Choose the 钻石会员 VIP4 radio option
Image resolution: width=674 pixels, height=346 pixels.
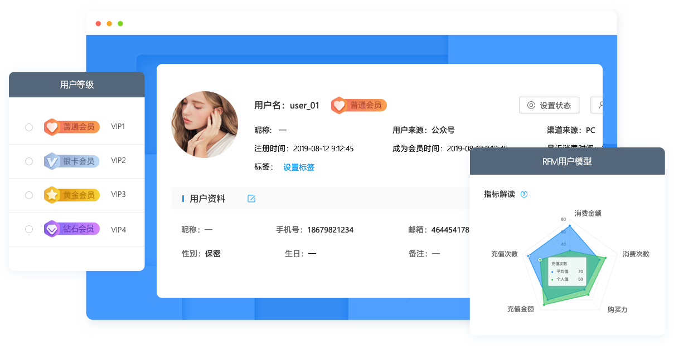(29, 229)
